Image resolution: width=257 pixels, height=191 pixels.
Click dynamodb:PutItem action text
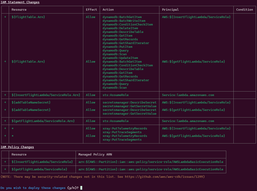(x=117, y=47)
